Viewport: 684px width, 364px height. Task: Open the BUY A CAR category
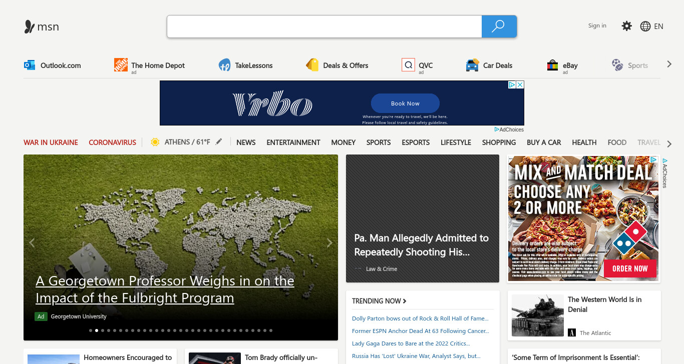(x=544, y=142)
